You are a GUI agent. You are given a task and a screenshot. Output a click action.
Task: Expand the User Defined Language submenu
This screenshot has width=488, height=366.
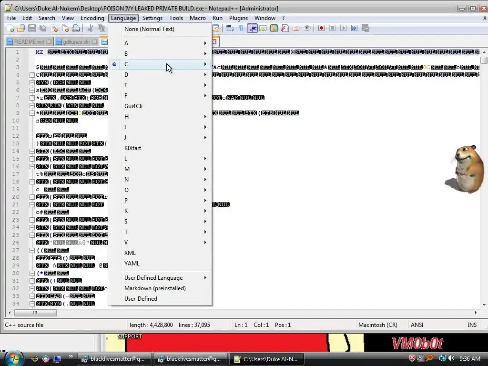click(x=160, y=278)
